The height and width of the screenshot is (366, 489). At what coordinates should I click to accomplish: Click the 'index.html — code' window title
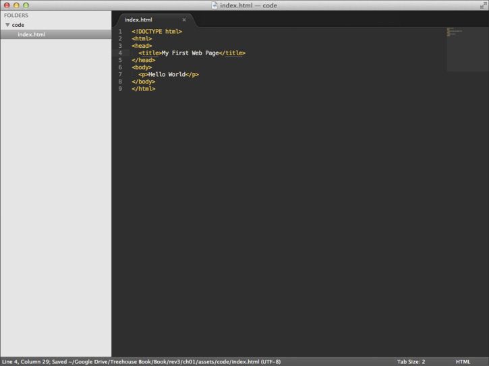[x=249, y=5]
